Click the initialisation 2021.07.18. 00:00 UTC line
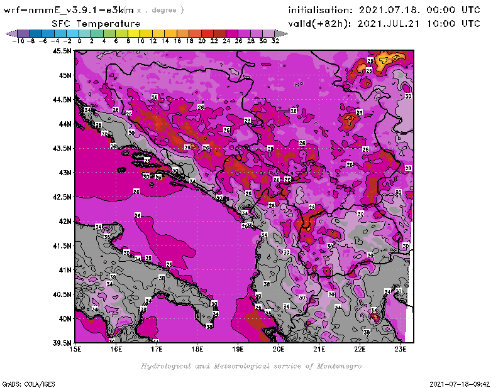This screenshot has width=503, height=388. (x=384, y=10)
